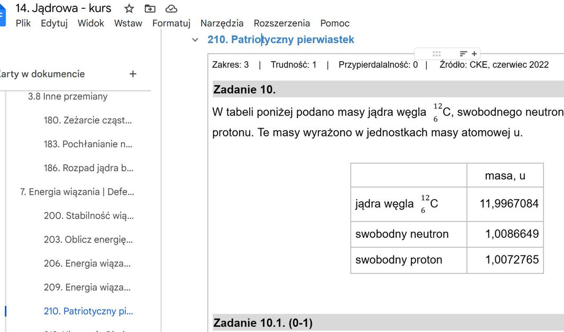This screenshot has height=332, width=564.
Task: Open the Wstaw menu
Action: pyautogui.click(x=128, y=23)
